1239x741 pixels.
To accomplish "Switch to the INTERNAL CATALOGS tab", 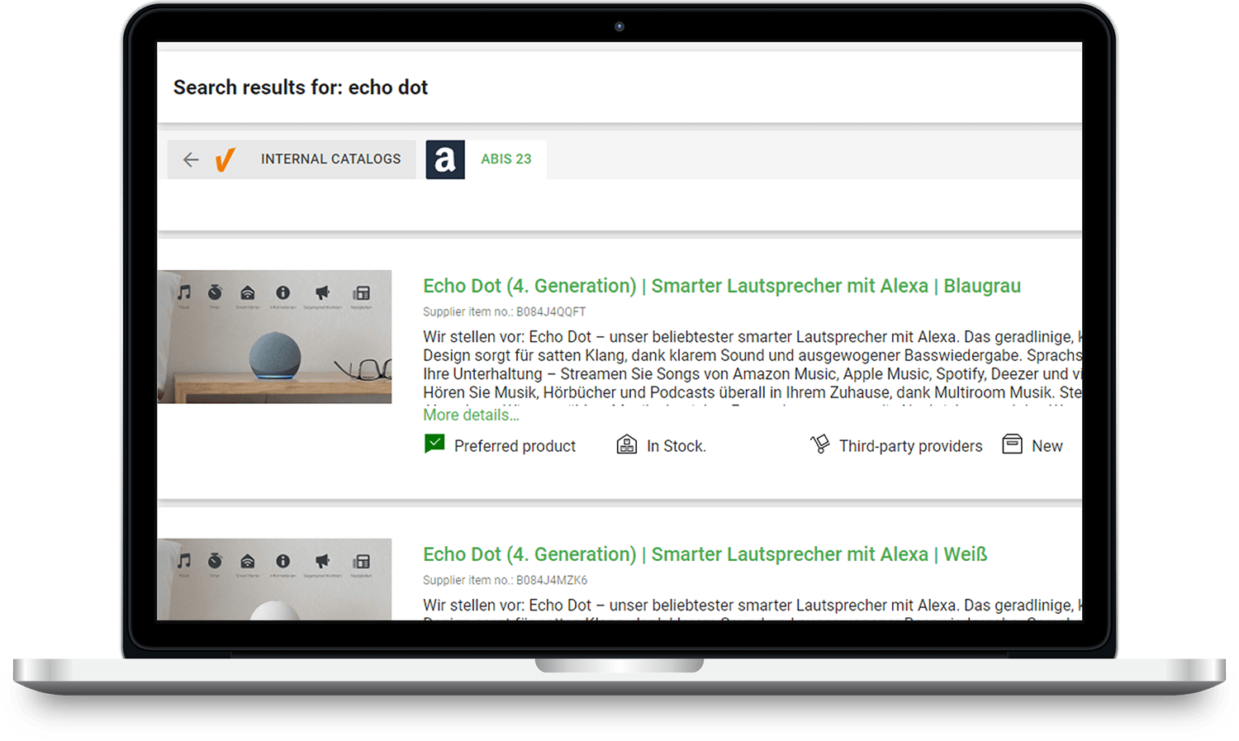I will (x=330, y=159).
